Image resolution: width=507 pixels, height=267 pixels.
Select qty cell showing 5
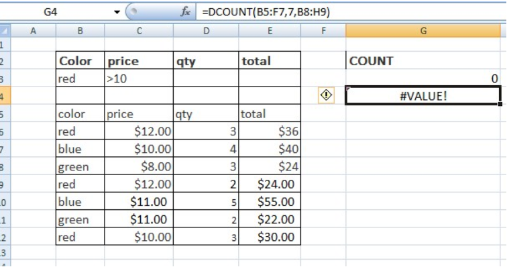[206, 201]
